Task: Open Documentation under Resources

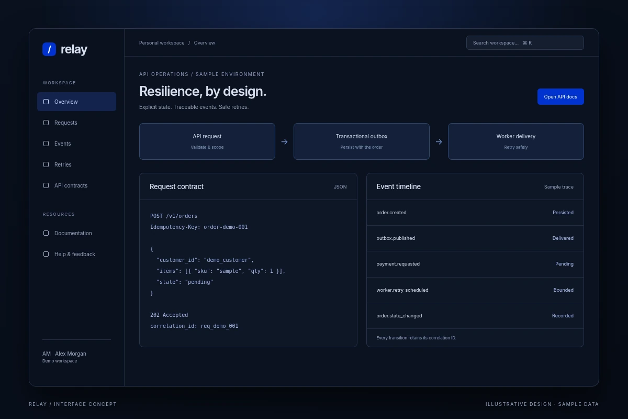Action: pyautogui.click(x=76, y=233)
